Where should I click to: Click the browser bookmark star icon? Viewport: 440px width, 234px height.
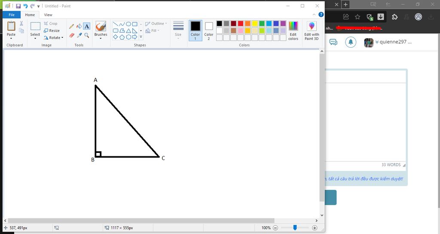(x=357, y=17)
